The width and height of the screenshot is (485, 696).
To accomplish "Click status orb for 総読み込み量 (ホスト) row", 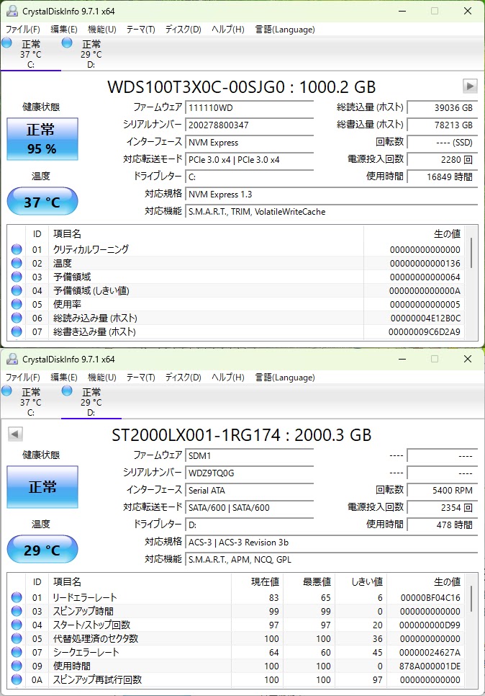I will click(x=17, y=318).
